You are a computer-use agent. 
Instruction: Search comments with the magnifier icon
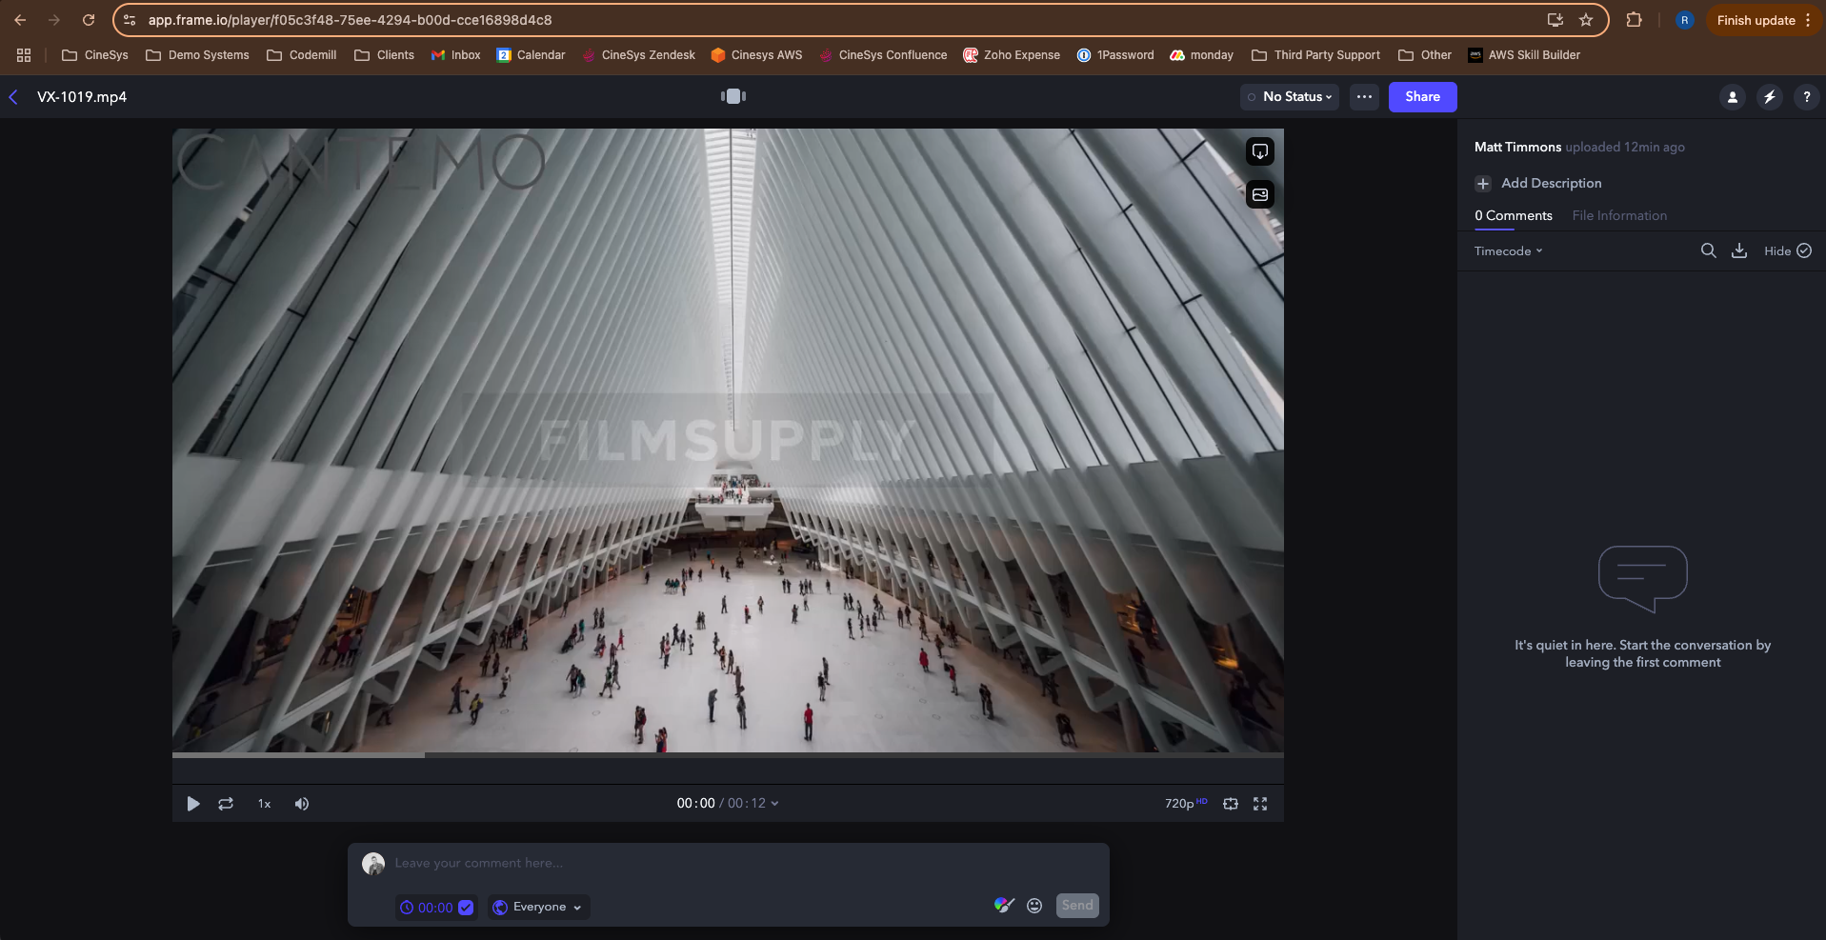click(1709, 250)
